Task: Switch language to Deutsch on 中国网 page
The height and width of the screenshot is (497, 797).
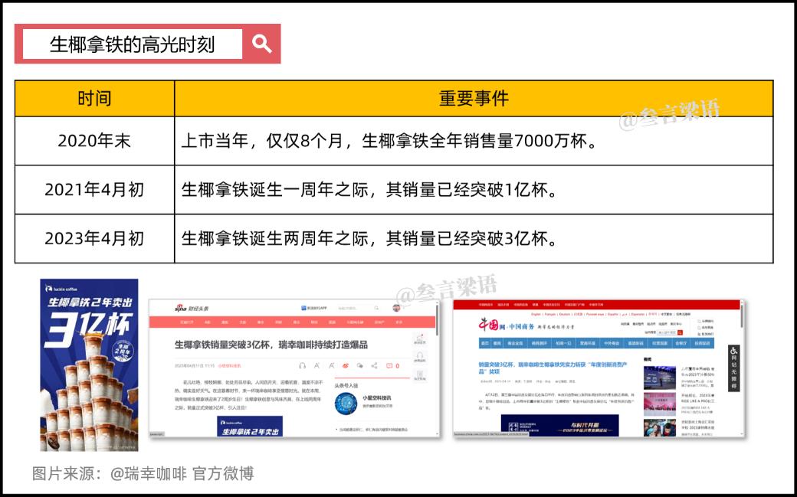Action: [565, 314]
